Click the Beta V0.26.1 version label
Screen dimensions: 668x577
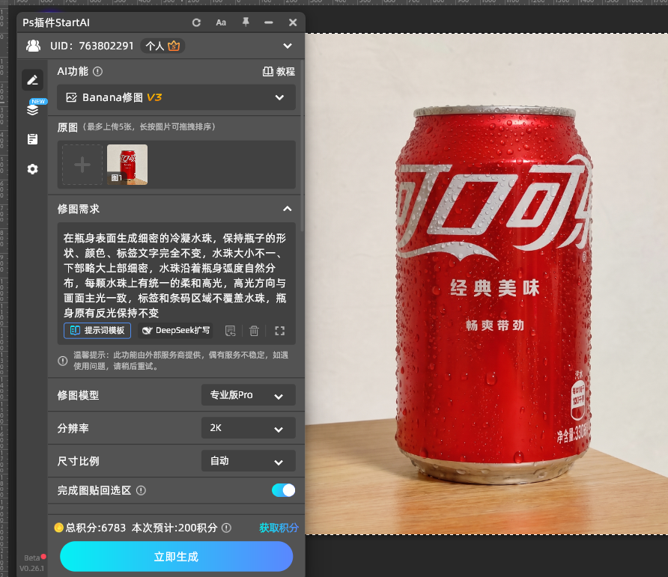click(32, 563)
